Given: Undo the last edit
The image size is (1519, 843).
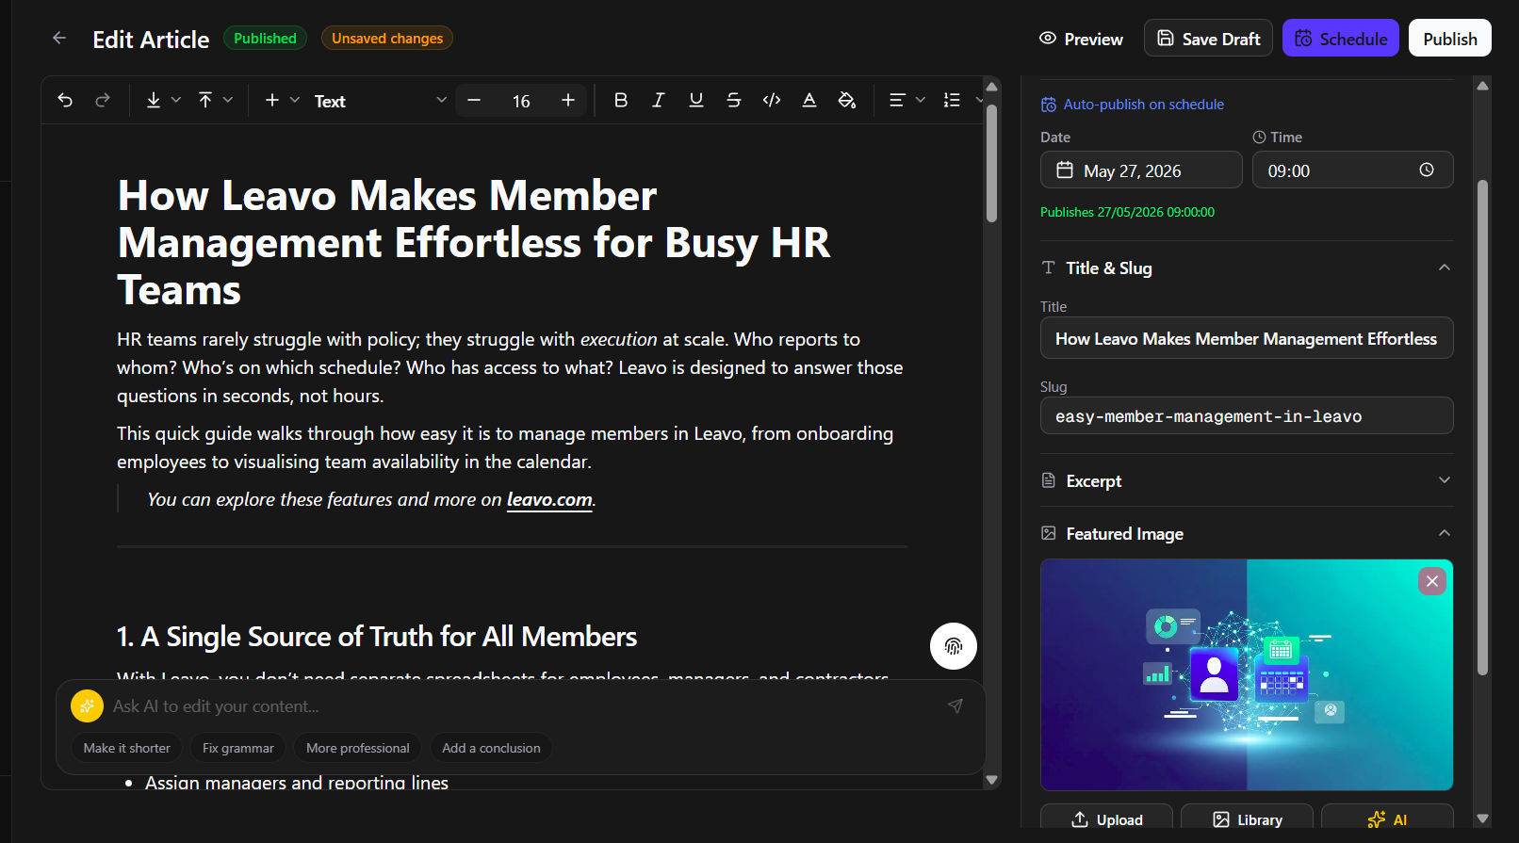Looking at the screenshot, I should tap(65, 100).
